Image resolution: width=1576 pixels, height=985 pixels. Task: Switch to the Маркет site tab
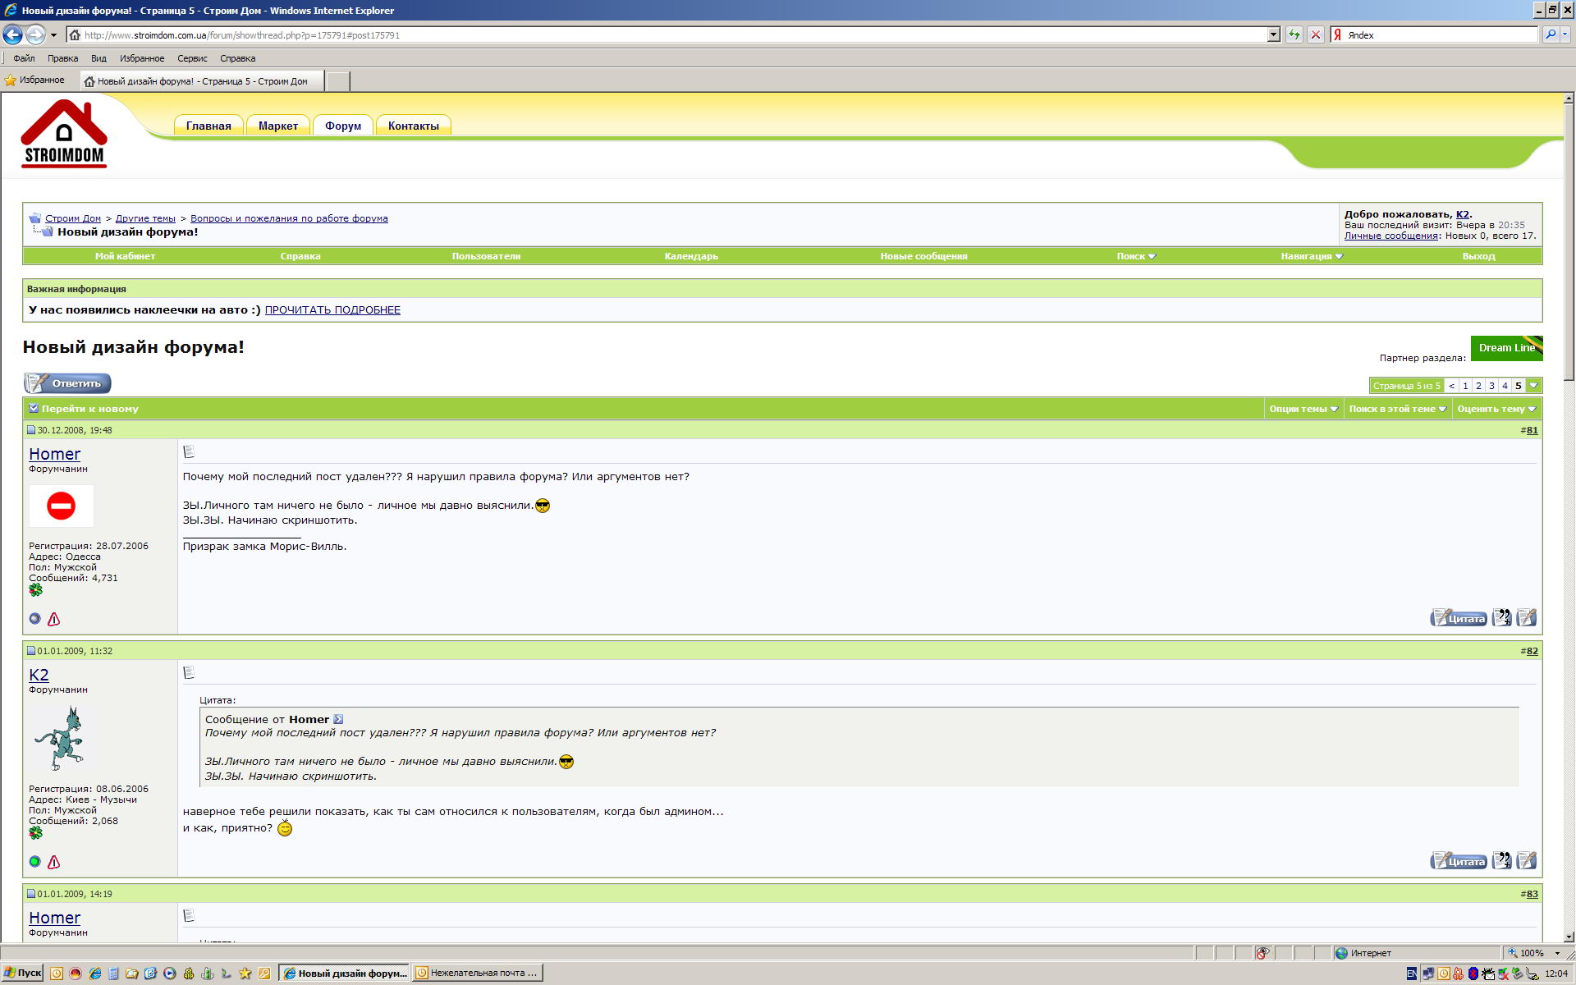click(278, 126)
